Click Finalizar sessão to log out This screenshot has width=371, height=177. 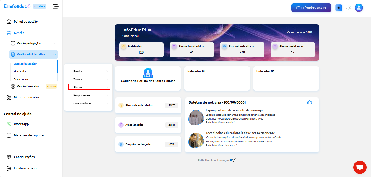(25, 168)
